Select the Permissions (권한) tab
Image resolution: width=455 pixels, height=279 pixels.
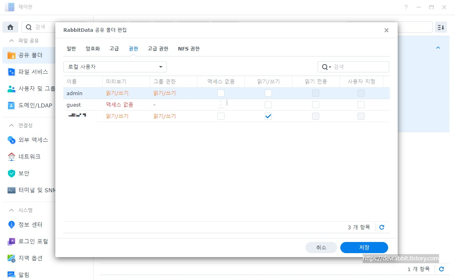point(133,49)
